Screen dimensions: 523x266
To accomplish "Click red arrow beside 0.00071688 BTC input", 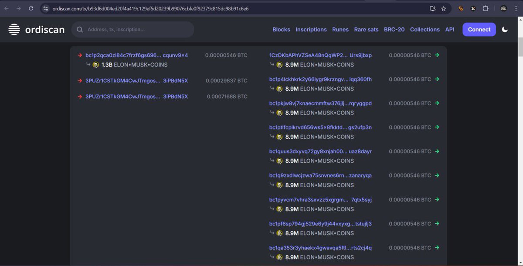I will (x=80, y=96).
